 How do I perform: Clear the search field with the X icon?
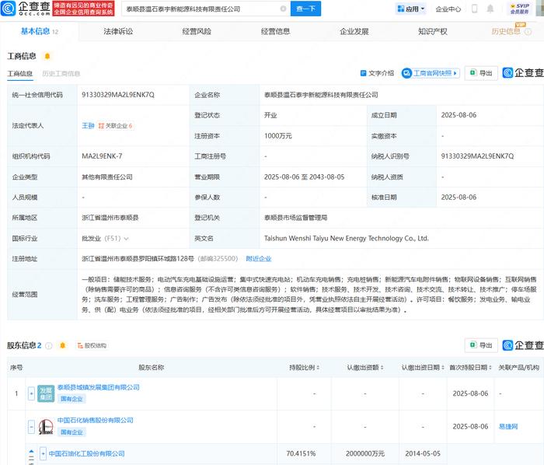[x=283, y=9]
